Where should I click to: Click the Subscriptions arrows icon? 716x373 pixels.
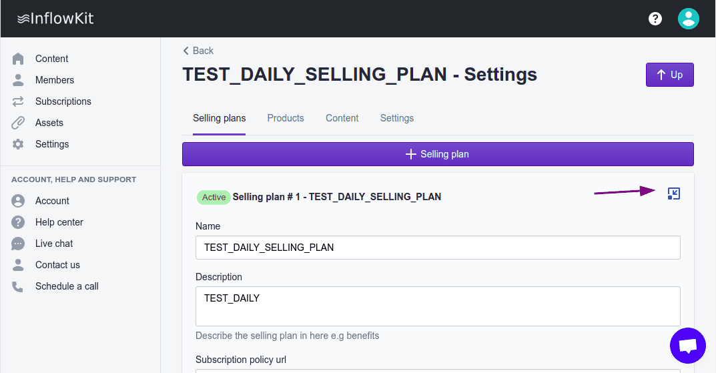click(18, 101)
